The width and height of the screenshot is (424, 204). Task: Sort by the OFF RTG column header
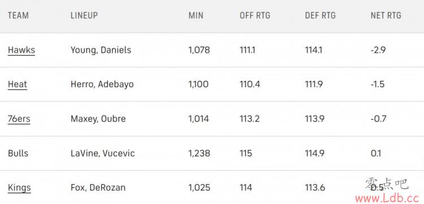(255, 15)
